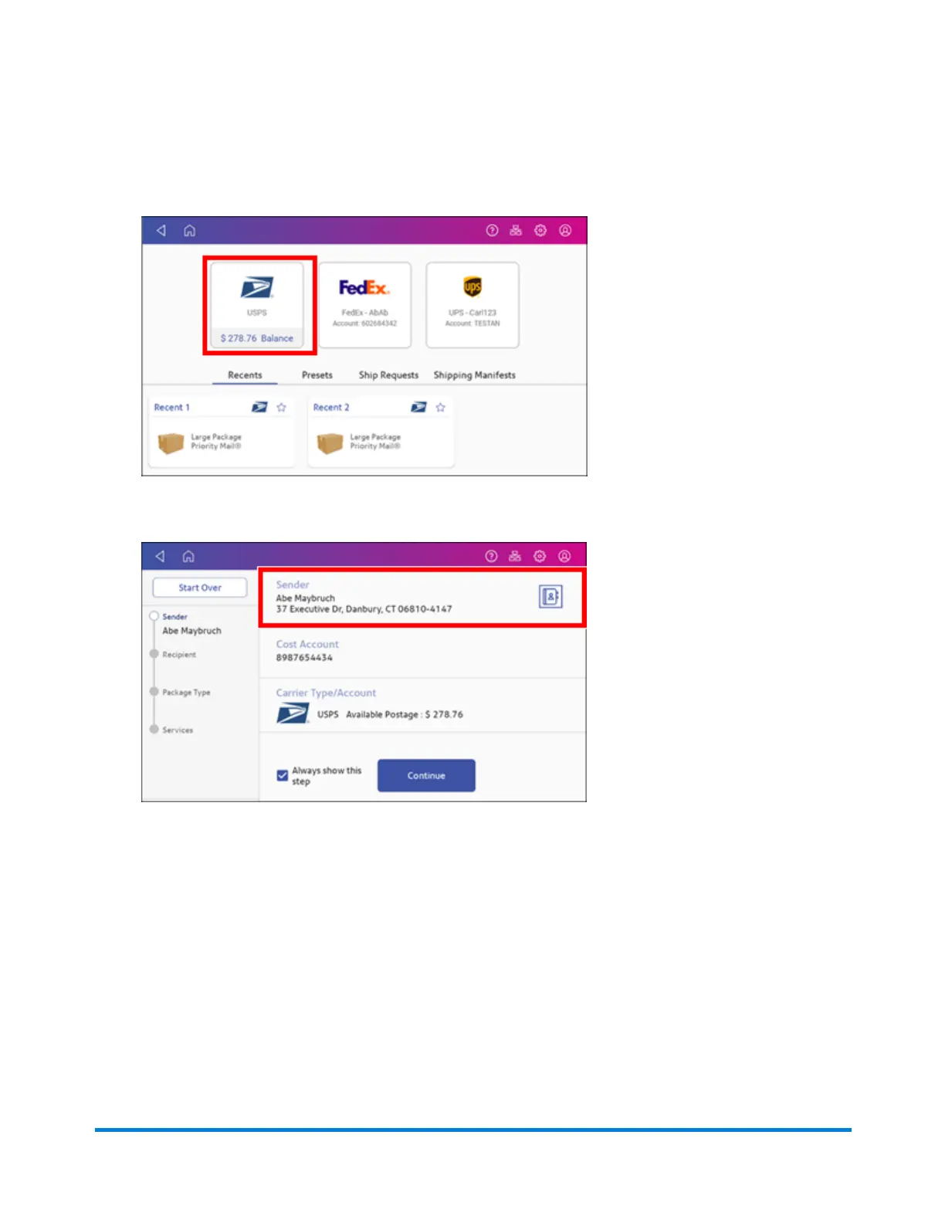Favorite Recent 1 with star icon
Screen dimensions: 945x1223
point(282,407)
